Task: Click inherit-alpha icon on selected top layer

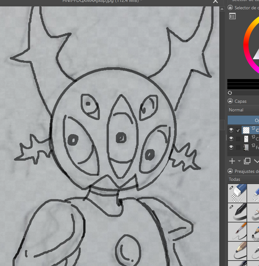Action: (x=253, y=128)
